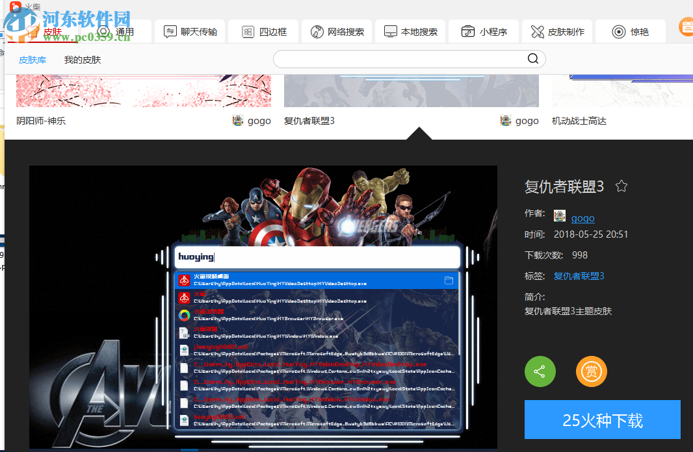Image resolution: width=693 pixels, height=452 pixels.
Task: Open the 阴阳师-神乐 skin thumbnail
Action: click(144, 91)
